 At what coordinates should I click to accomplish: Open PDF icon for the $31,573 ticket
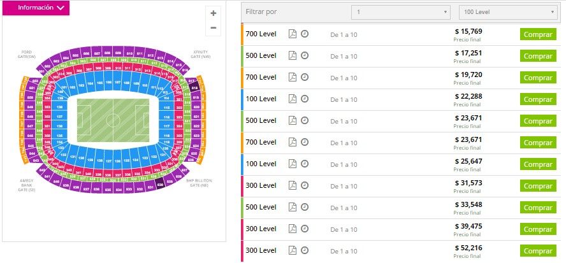(x=293, y=185)
